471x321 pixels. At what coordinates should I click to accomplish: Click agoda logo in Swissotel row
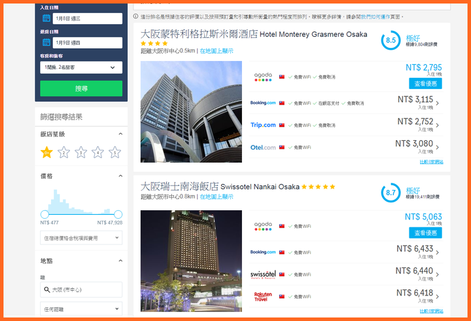tap(263, 226)
